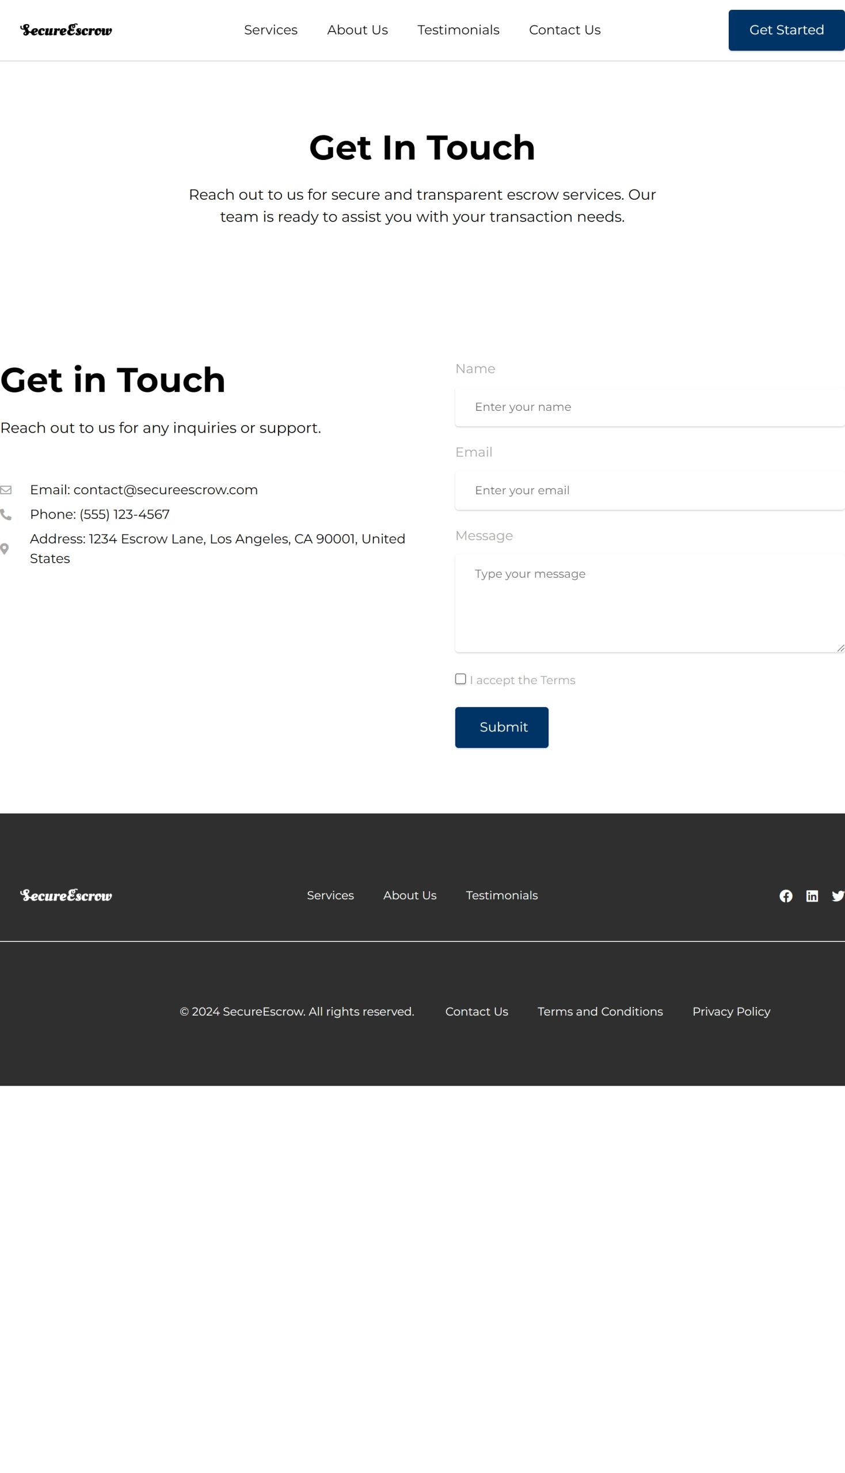Open Testimonials in the top navigation
845x1473 pixels.
(458, 30)
